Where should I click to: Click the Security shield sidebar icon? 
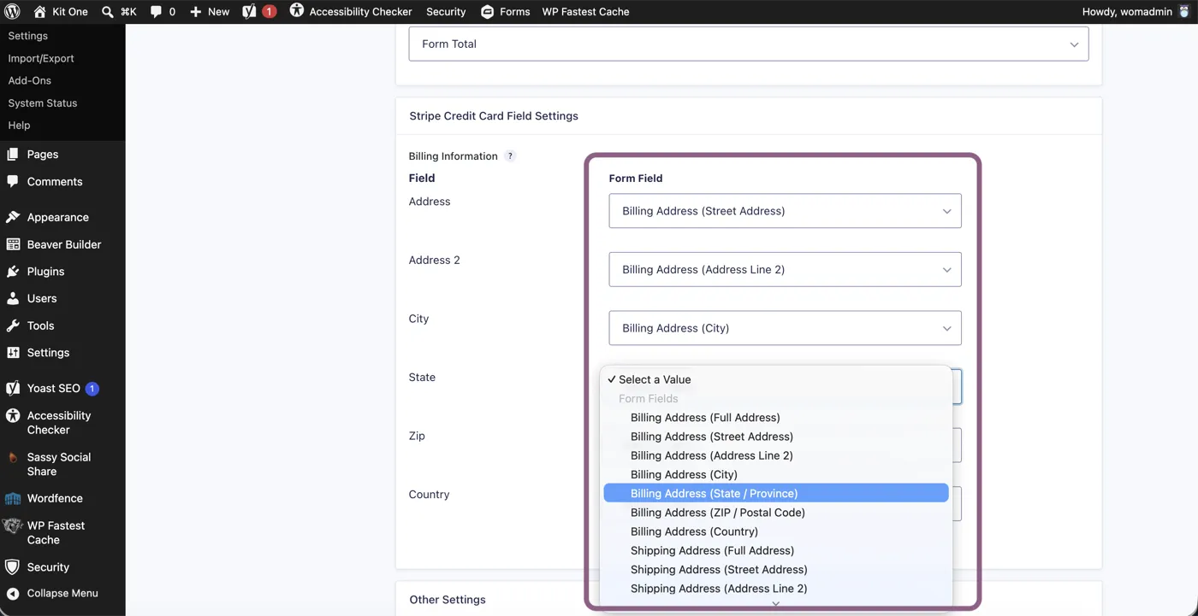point(13,567)
